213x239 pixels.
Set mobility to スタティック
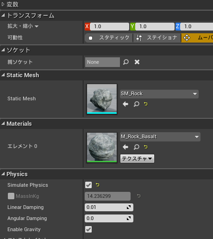(x=109, y=38)
